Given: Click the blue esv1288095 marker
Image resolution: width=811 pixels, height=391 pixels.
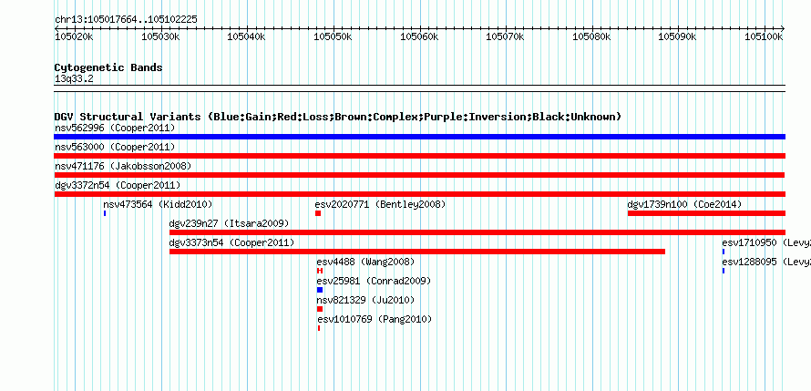Looking at the screenshot, I should (724, 271).
